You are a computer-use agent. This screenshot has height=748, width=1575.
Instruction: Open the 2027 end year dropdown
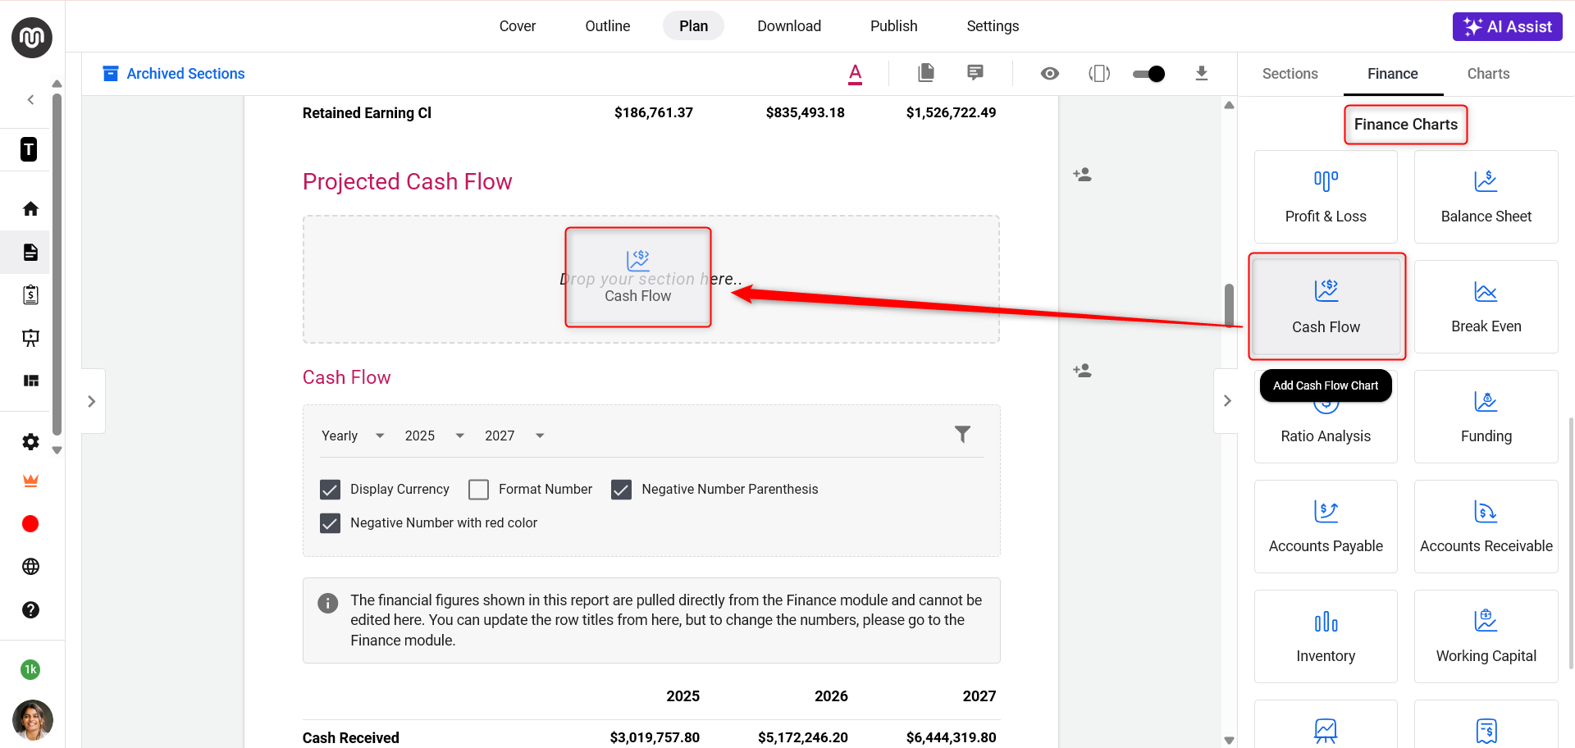point(514,436)
